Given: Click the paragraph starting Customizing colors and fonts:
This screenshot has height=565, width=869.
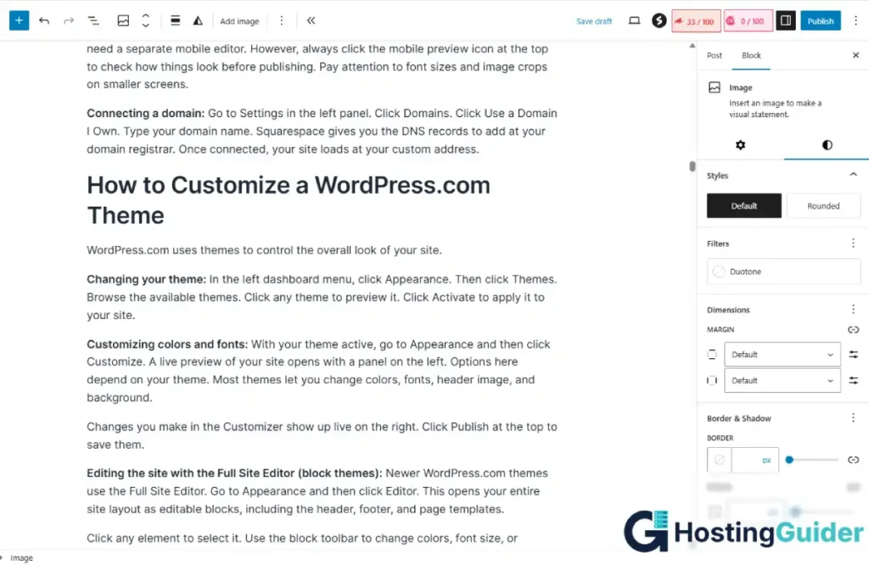Looking at the screenshot, I should 319,371.
